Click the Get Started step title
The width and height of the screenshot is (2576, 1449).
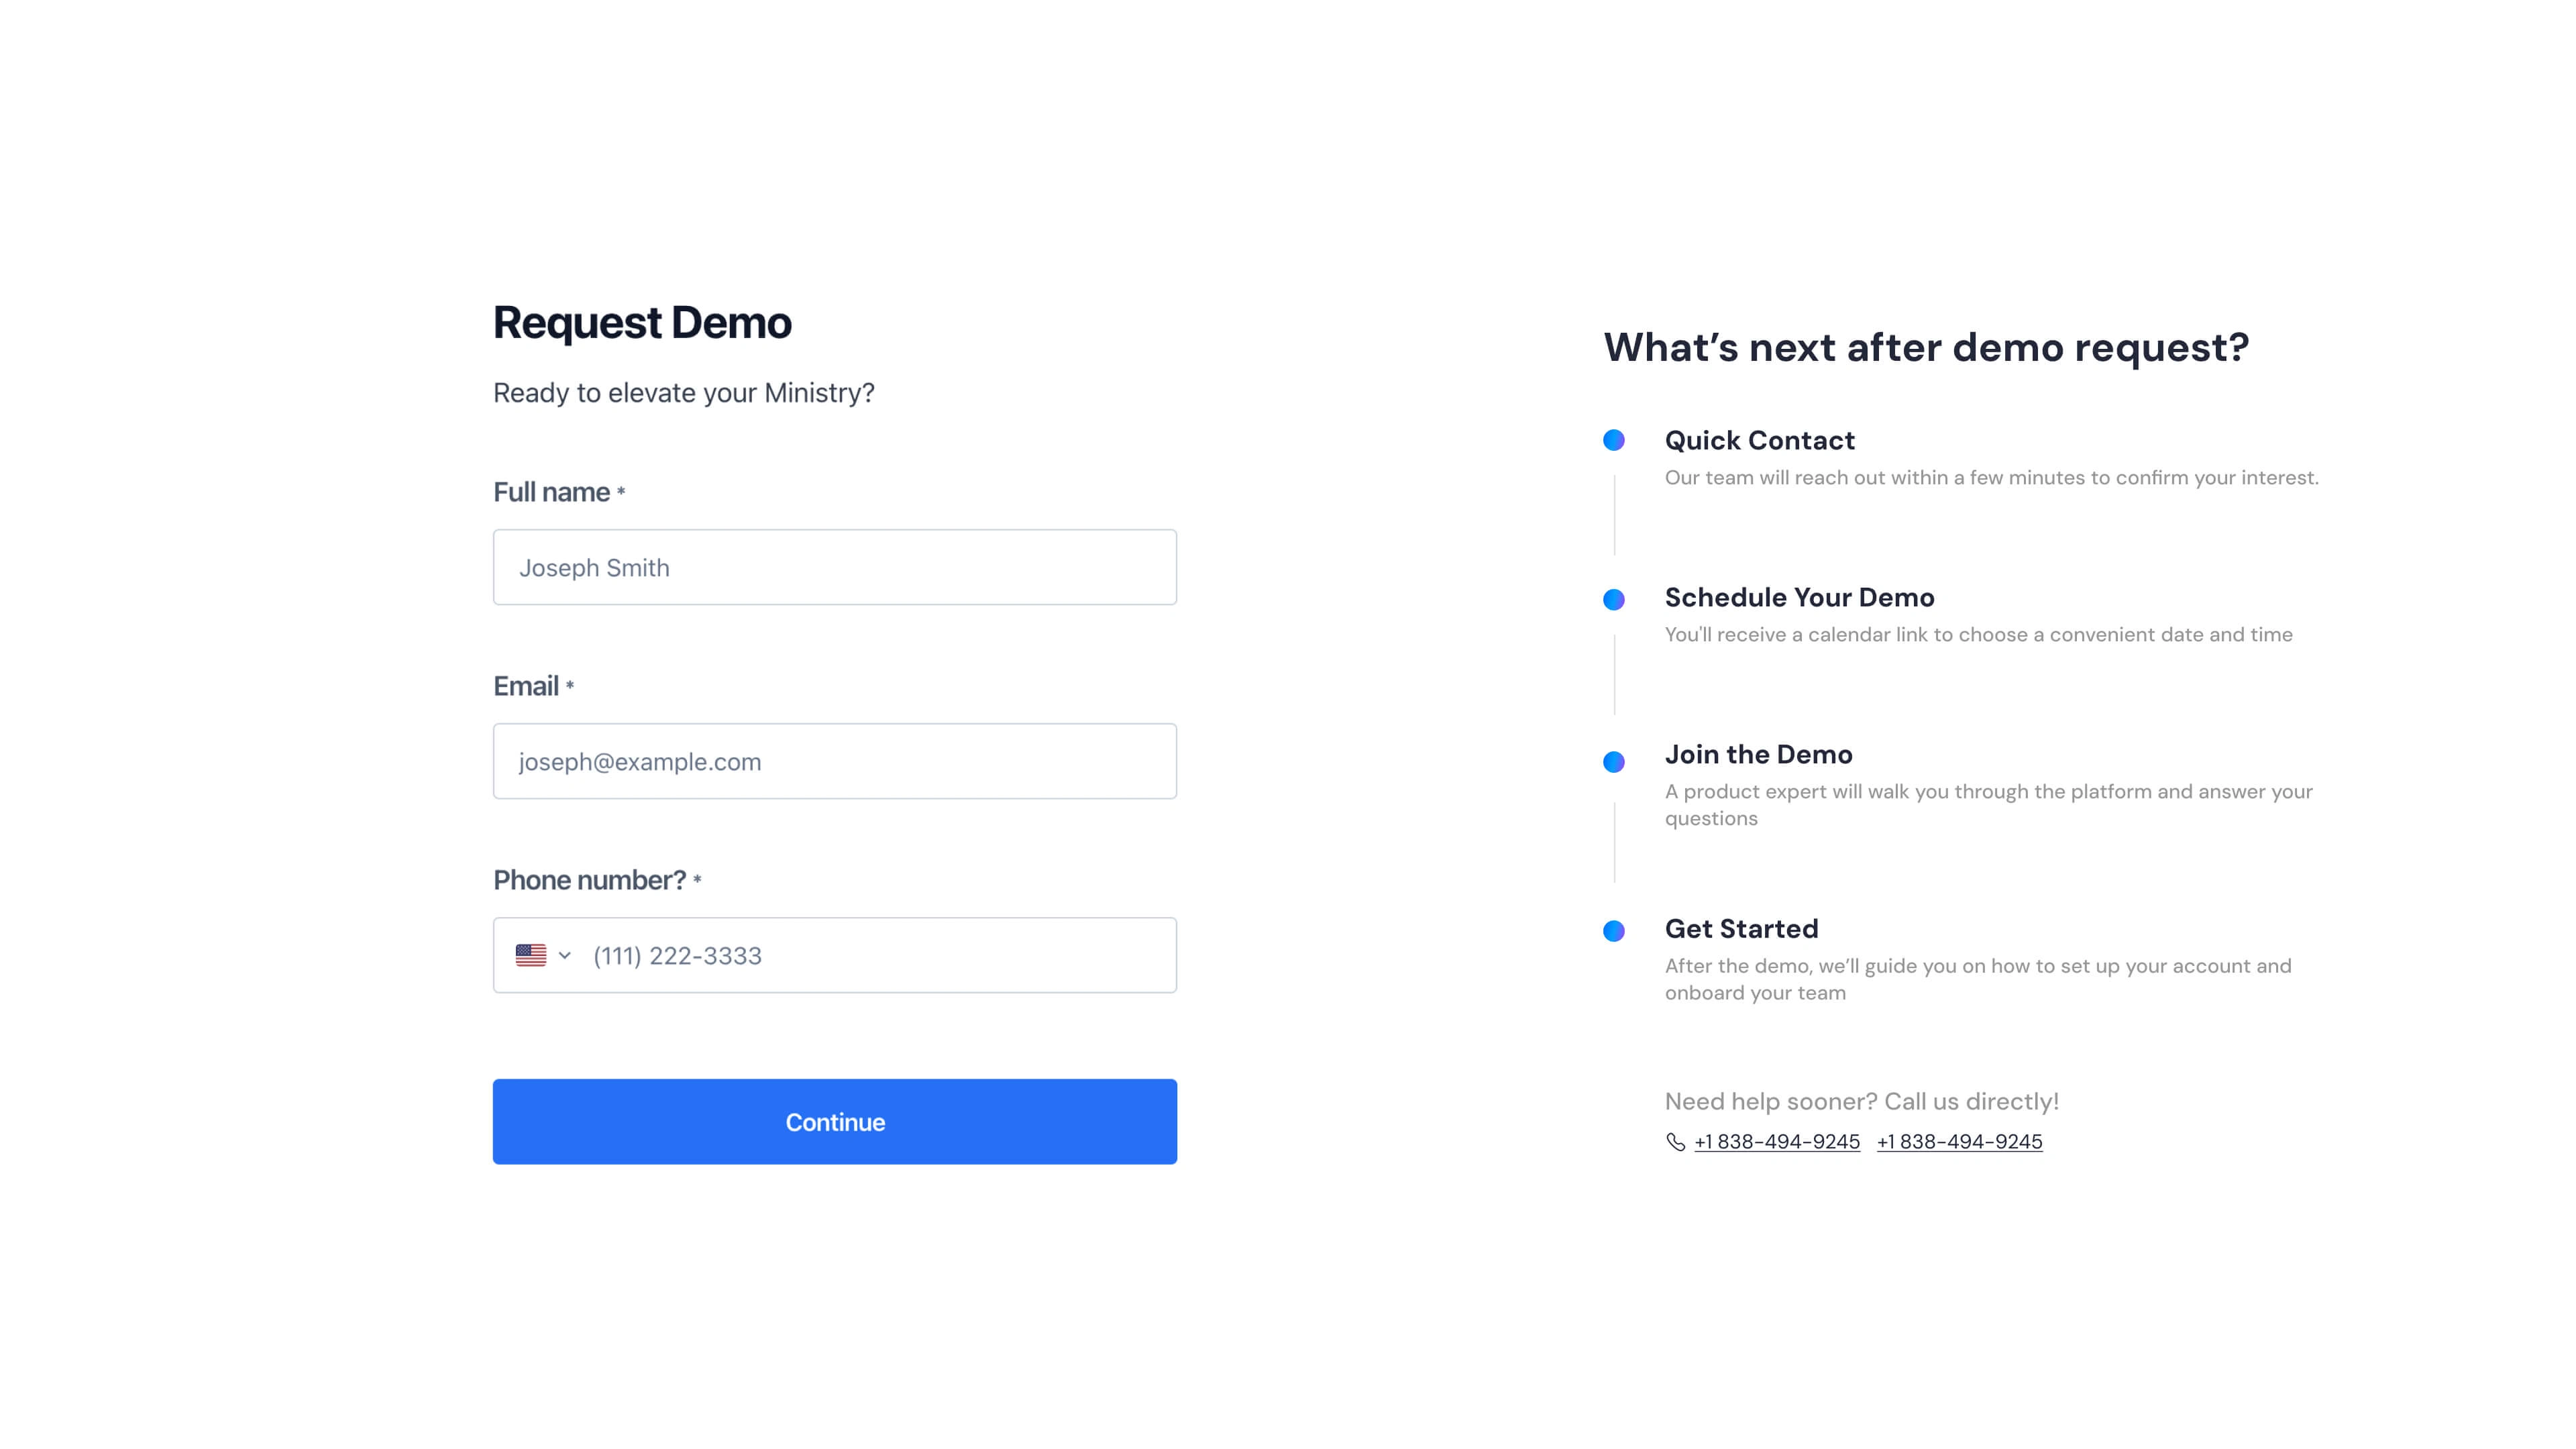click(1741, 928)
